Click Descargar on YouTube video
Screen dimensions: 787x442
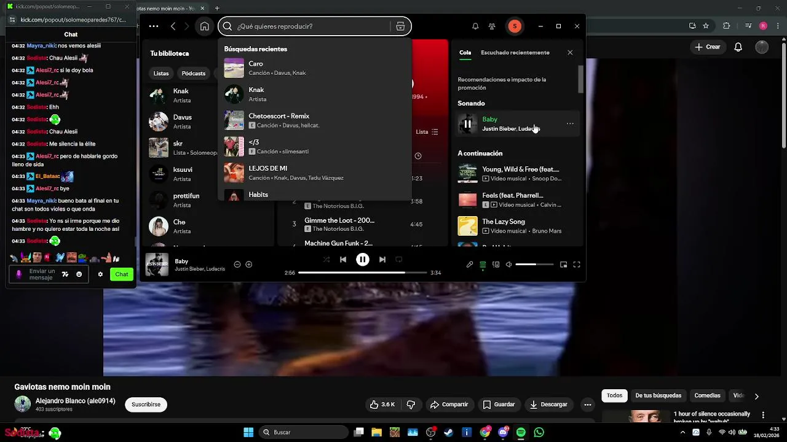(548, 405)
